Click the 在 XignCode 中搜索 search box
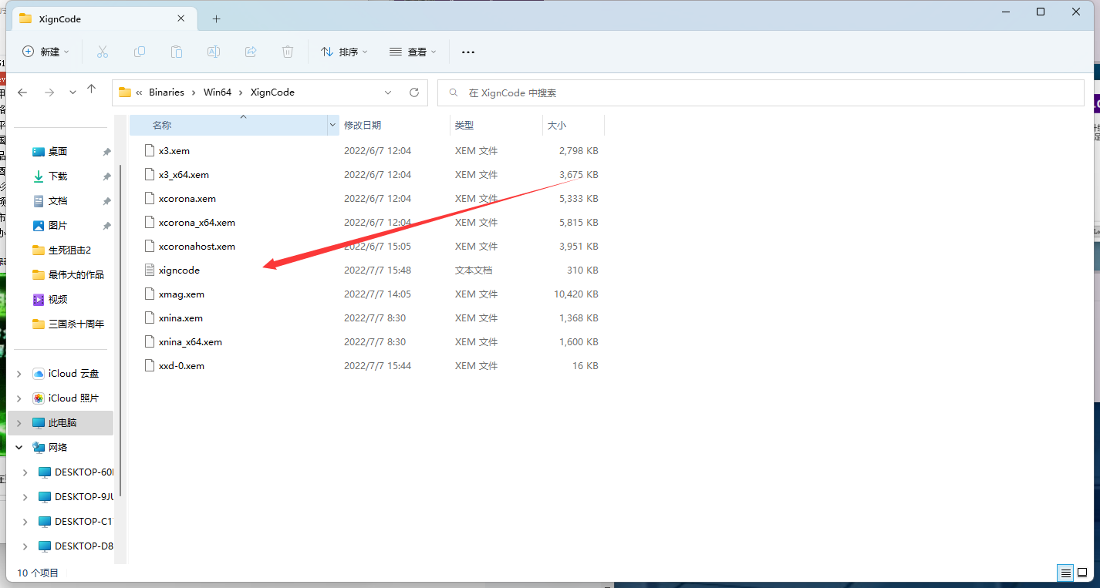This screenshot has height=588, width=1100. (x=761, y=92)
